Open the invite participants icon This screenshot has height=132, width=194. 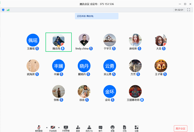click(78, 128)
